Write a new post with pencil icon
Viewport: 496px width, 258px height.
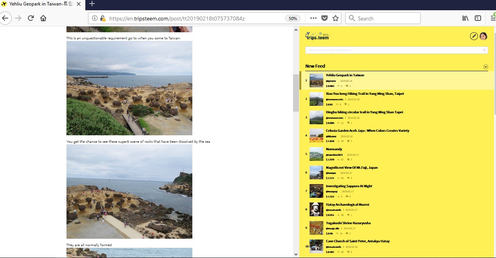click(474, 36)
